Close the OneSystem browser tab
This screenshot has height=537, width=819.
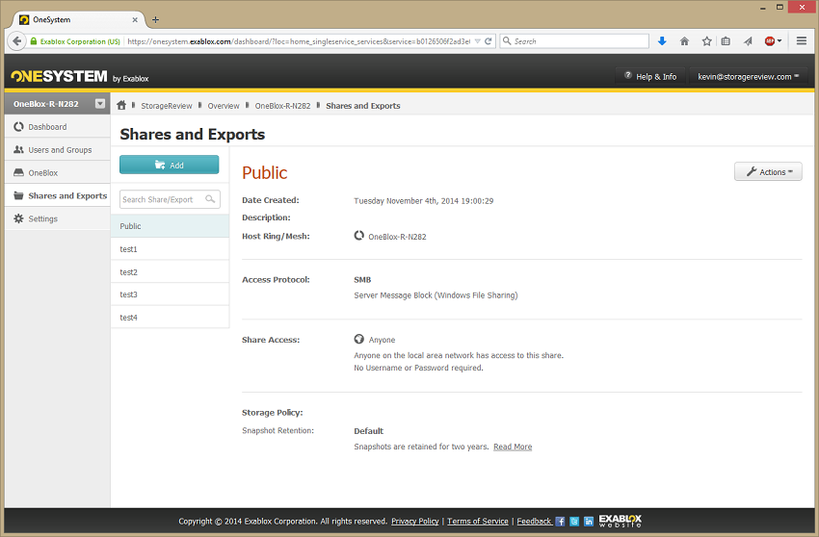135,20
